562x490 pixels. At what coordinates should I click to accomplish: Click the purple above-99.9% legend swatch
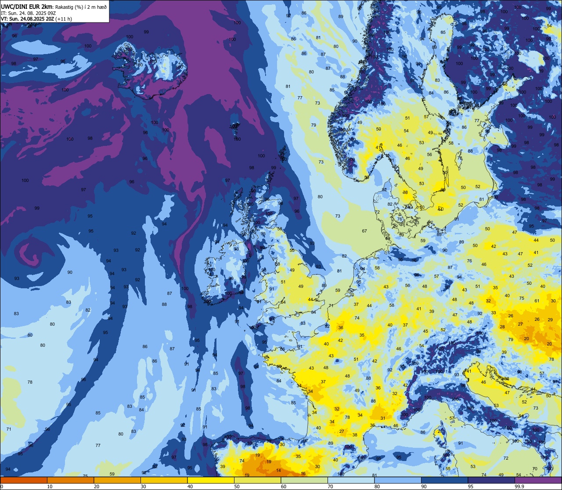pyautogui.click(x=538, y=480)
